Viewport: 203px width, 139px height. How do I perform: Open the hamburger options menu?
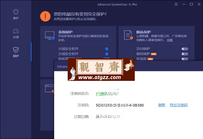pyautogui.click(x=176, y=4)
